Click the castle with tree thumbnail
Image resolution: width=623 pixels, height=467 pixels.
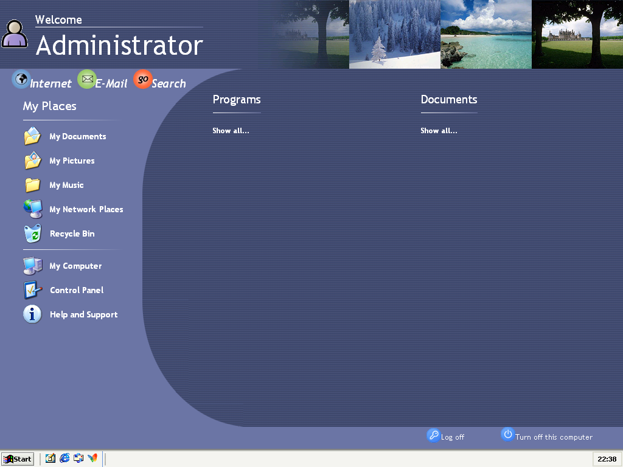tap(577, 34)
